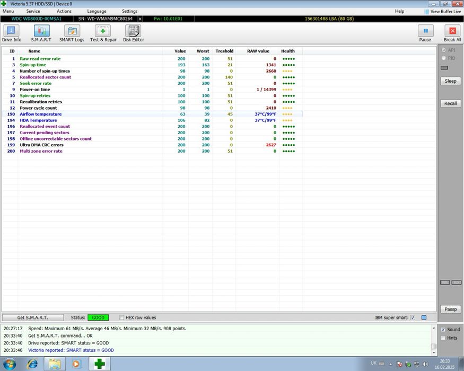Toggle HEX raw values checkbox
Image resolution: width=464 pixels, height=371 pixels.
pos(121,317)
